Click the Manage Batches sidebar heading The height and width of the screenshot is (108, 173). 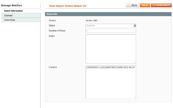click(12, 5)
